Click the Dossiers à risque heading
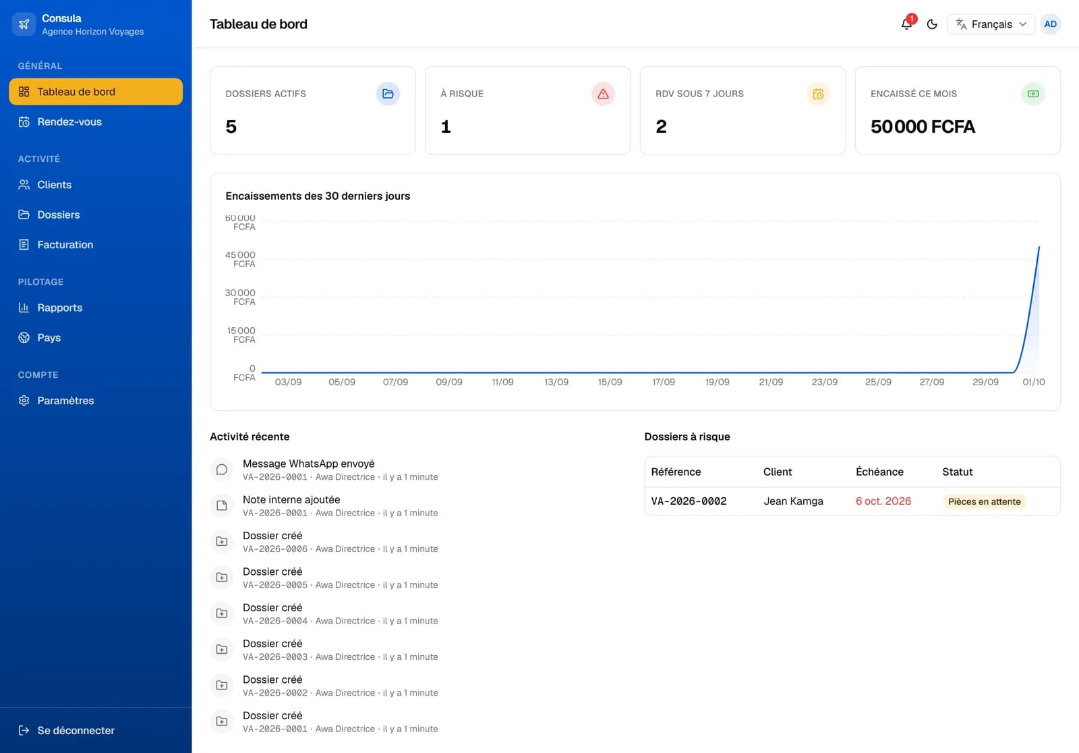This screenshot has height=753, width=1079. click(x=687, y=437)
